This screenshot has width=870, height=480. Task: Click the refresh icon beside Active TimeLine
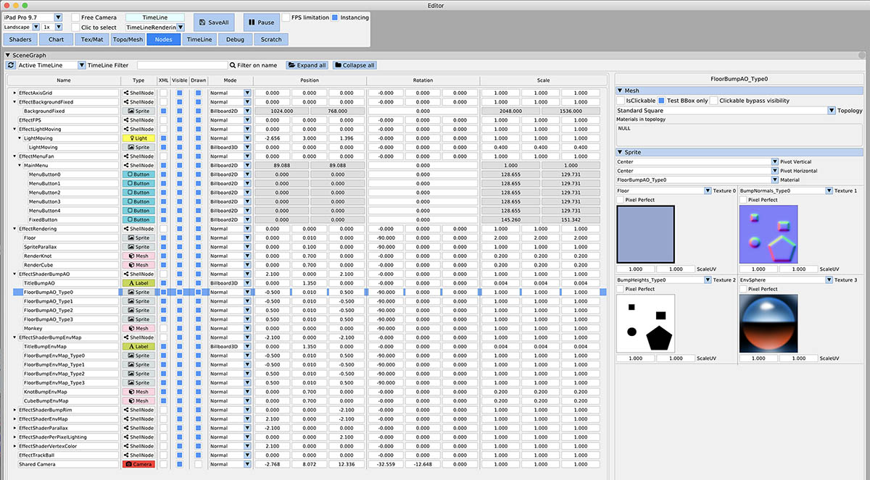(x=9, y=64)
